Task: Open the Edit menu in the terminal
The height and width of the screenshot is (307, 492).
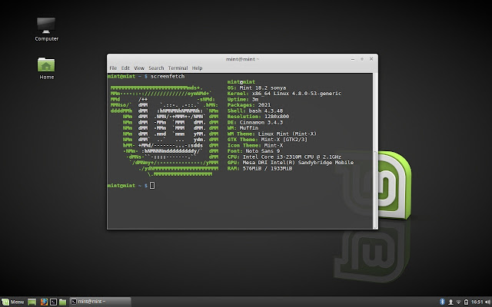Action: tap(125, 68)
